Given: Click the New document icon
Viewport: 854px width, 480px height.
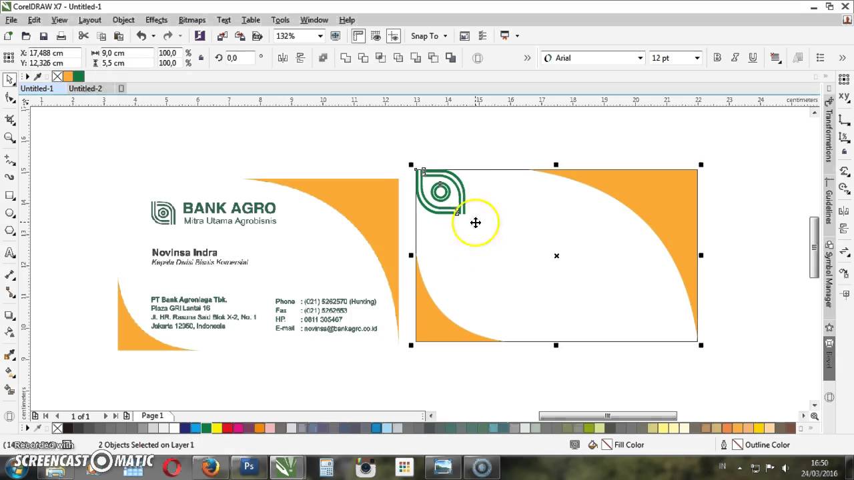Looking at the screenshot, I should [9, 36].
